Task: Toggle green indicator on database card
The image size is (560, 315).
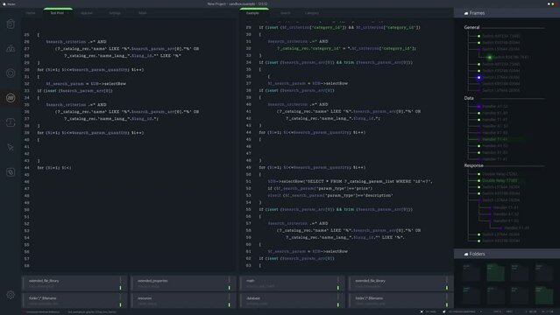Action: pos(338,304)
